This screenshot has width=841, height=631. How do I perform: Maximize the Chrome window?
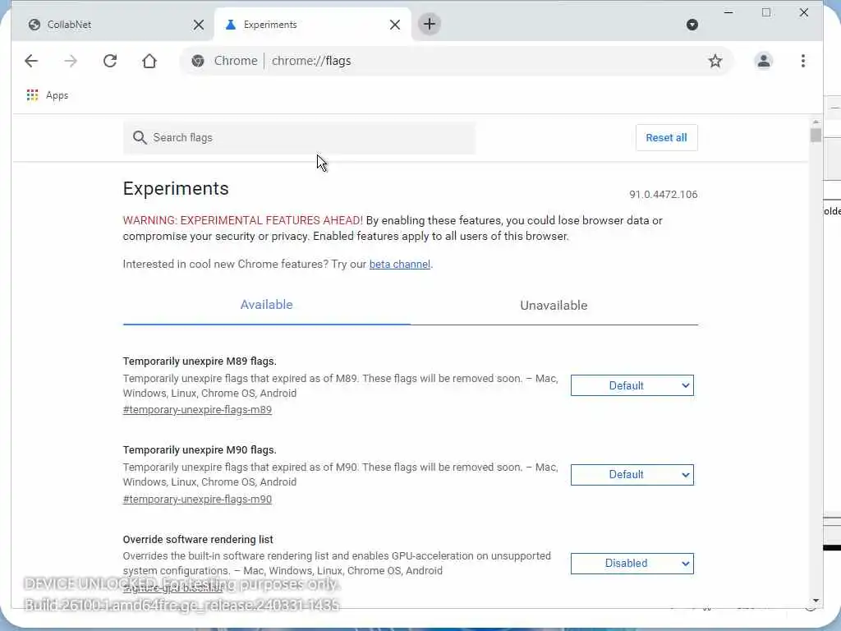[x=766, y=12]
